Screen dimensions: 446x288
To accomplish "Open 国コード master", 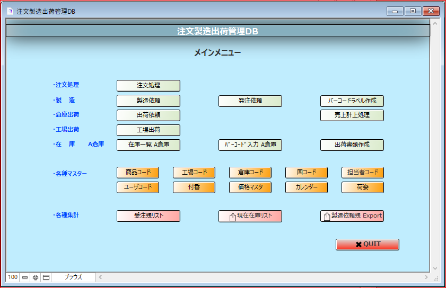I will [307, 173].
